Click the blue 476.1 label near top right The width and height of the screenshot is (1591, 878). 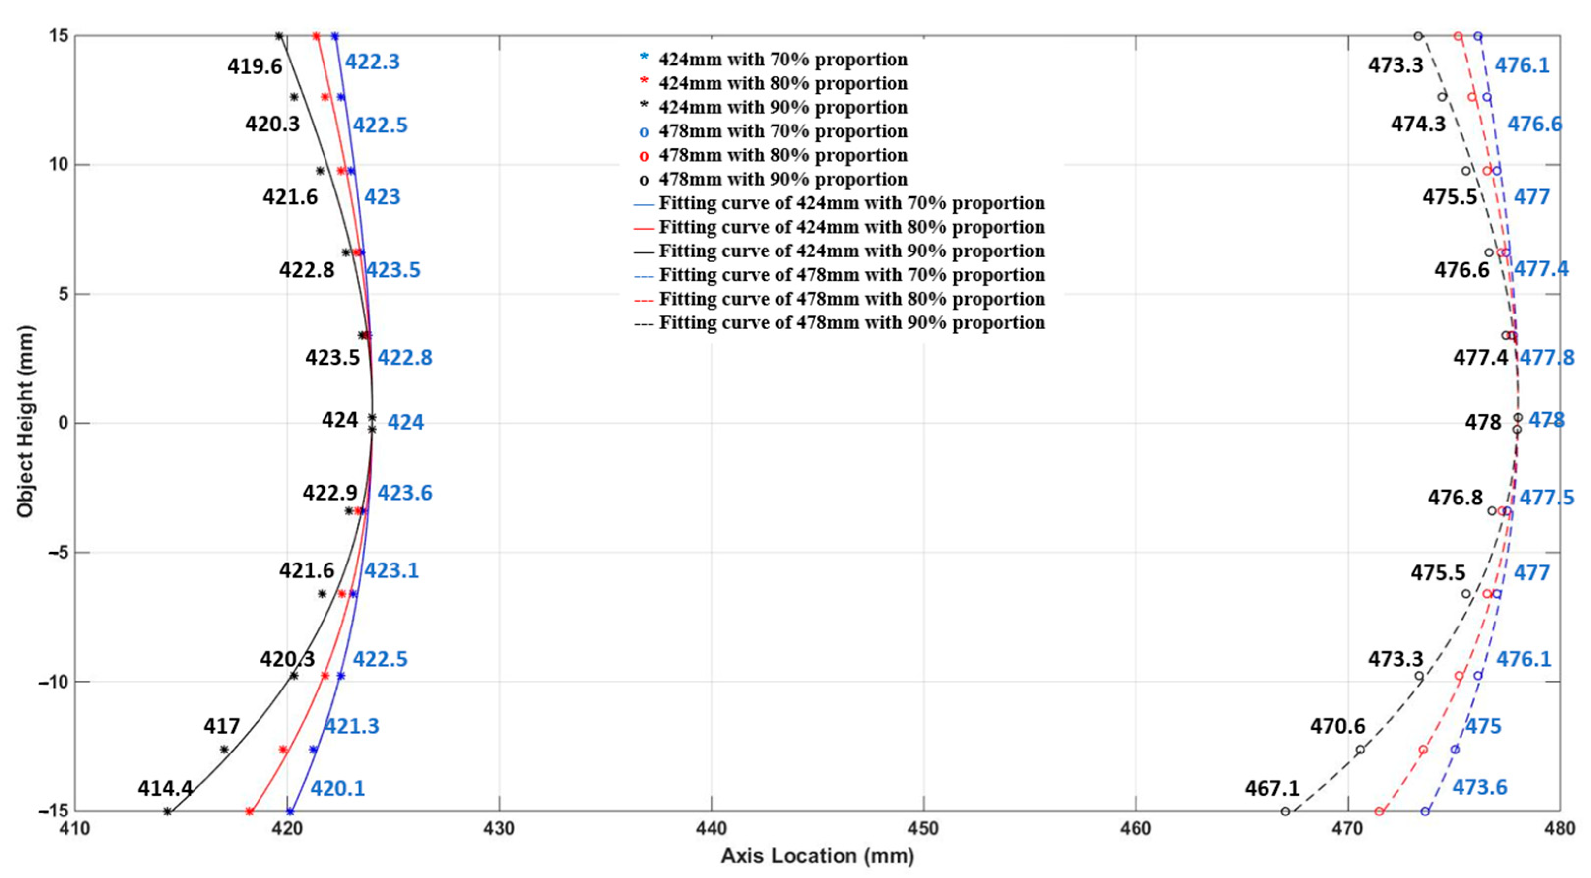[1522, 65]
